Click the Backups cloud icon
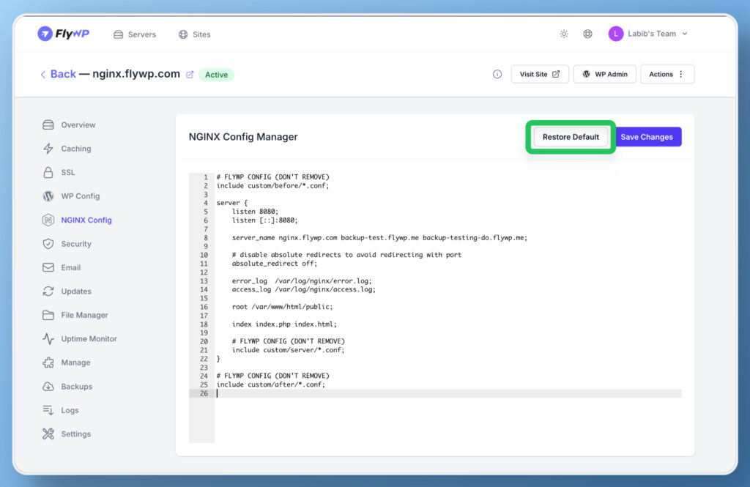The width and height of the screenshot is (750, 487). [x=48, y=387]
